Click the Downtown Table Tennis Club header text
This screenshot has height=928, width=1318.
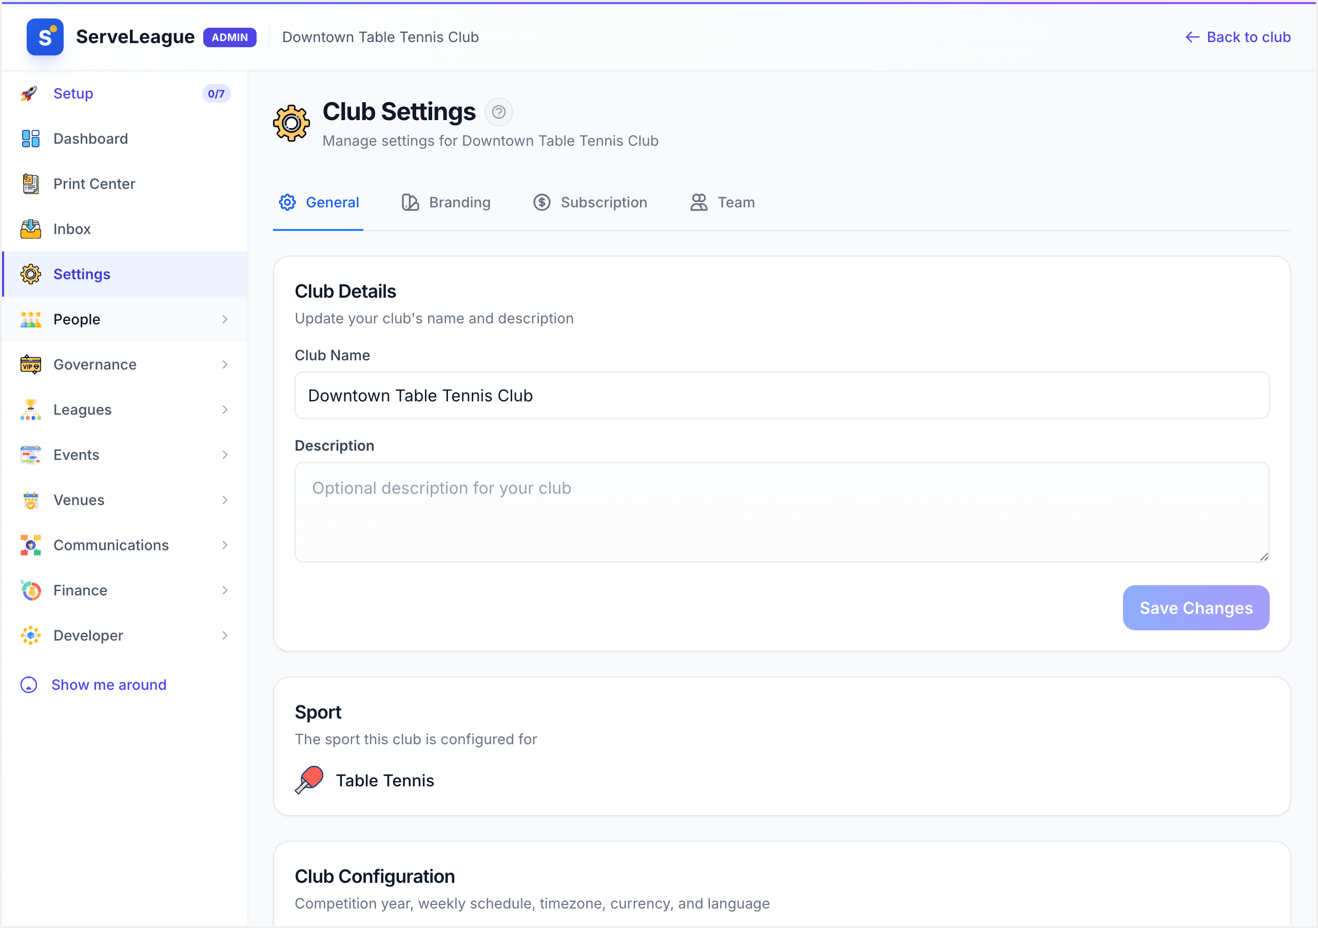pyautogui.click(x=381, y=37)
